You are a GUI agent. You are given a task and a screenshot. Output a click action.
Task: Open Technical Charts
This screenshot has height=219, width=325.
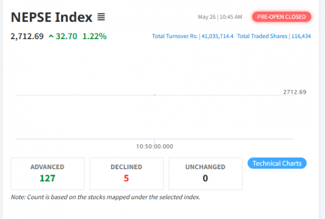click(x=277, y=163)
